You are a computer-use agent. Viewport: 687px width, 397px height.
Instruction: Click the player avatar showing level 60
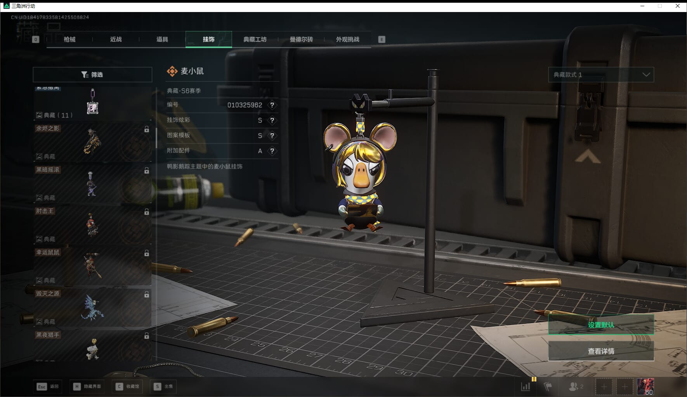point(645,387)
